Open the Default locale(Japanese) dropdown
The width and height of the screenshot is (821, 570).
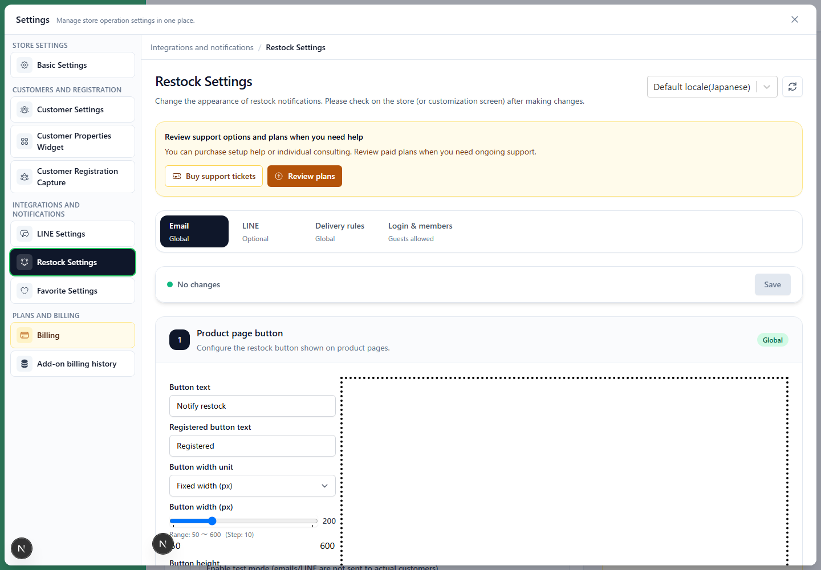coord(712,87)
